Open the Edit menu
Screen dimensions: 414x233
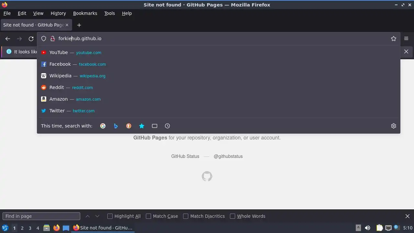pos(22,13)
